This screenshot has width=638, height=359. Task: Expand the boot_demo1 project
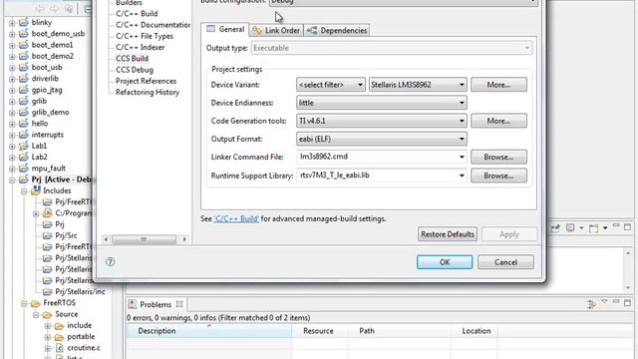pyautogui.click(x=12, y=45)
